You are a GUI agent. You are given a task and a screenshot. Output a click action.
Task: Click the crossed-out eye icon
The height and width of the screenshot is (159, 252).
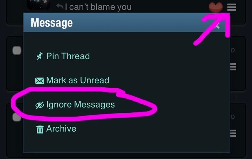click(40, 105)
